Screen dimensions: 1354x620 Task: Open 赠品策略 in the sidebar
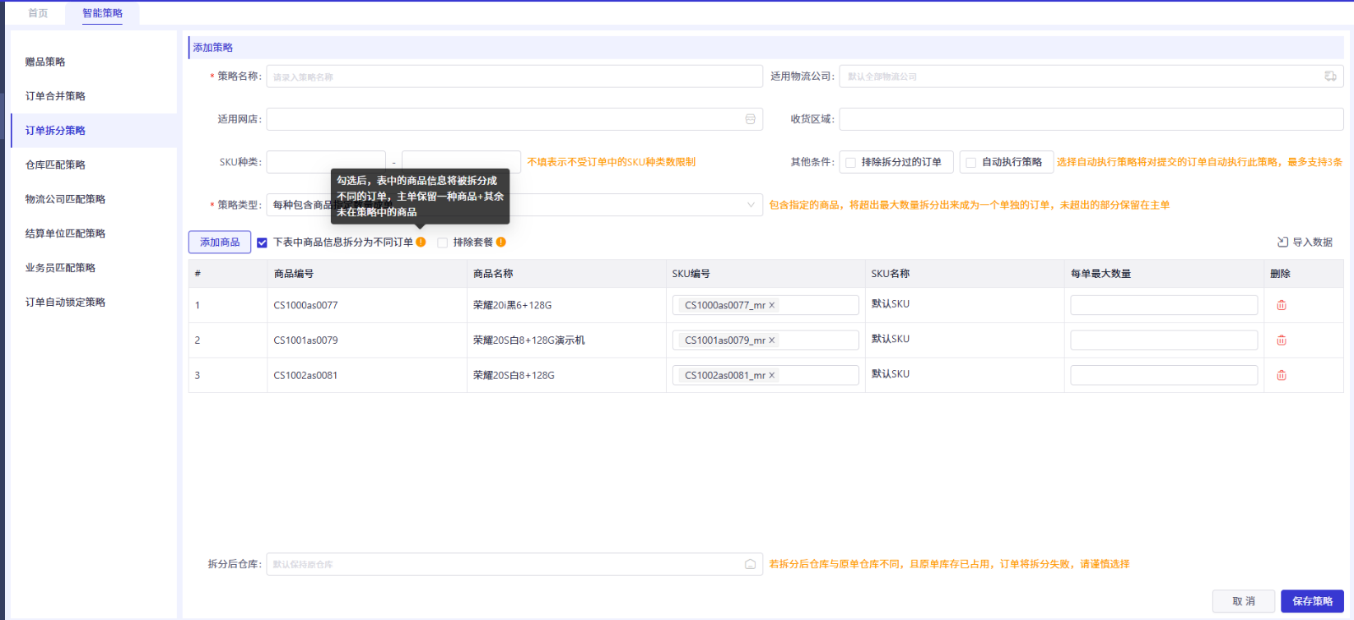click(x=45, y=62)
